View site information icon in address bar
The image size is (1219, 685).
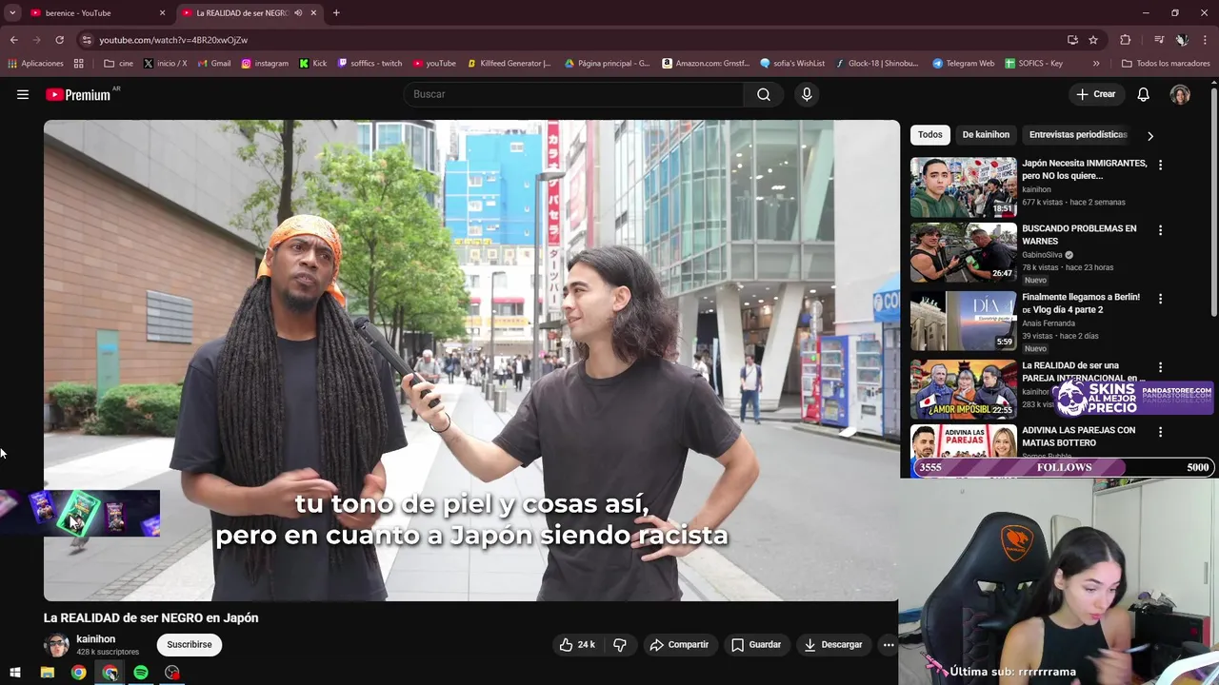click(x=86, y=40)
